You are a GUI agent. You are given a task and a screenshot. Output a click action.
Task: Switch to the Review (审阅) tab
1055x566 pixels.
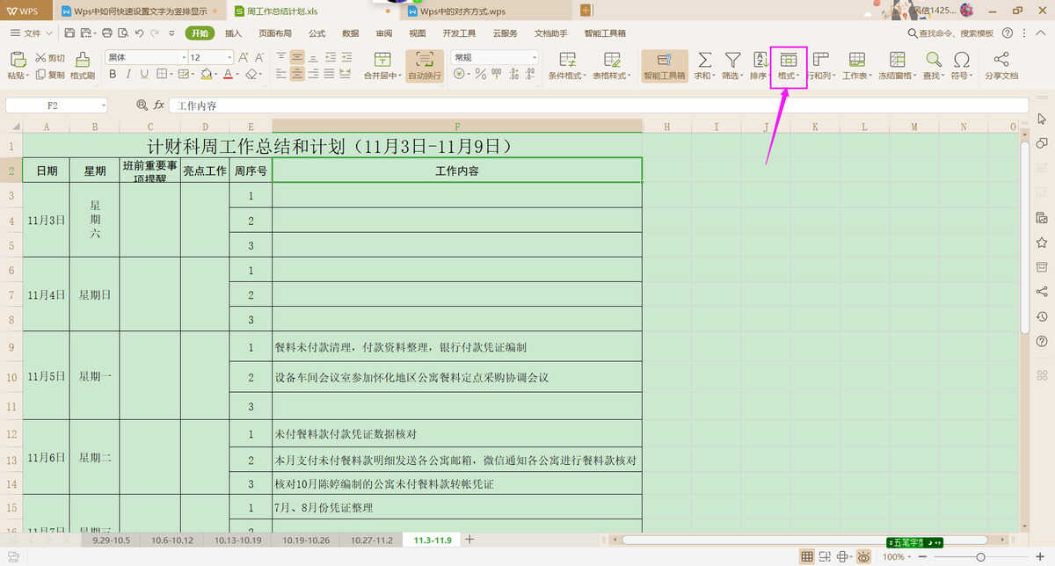pos(383,33)
